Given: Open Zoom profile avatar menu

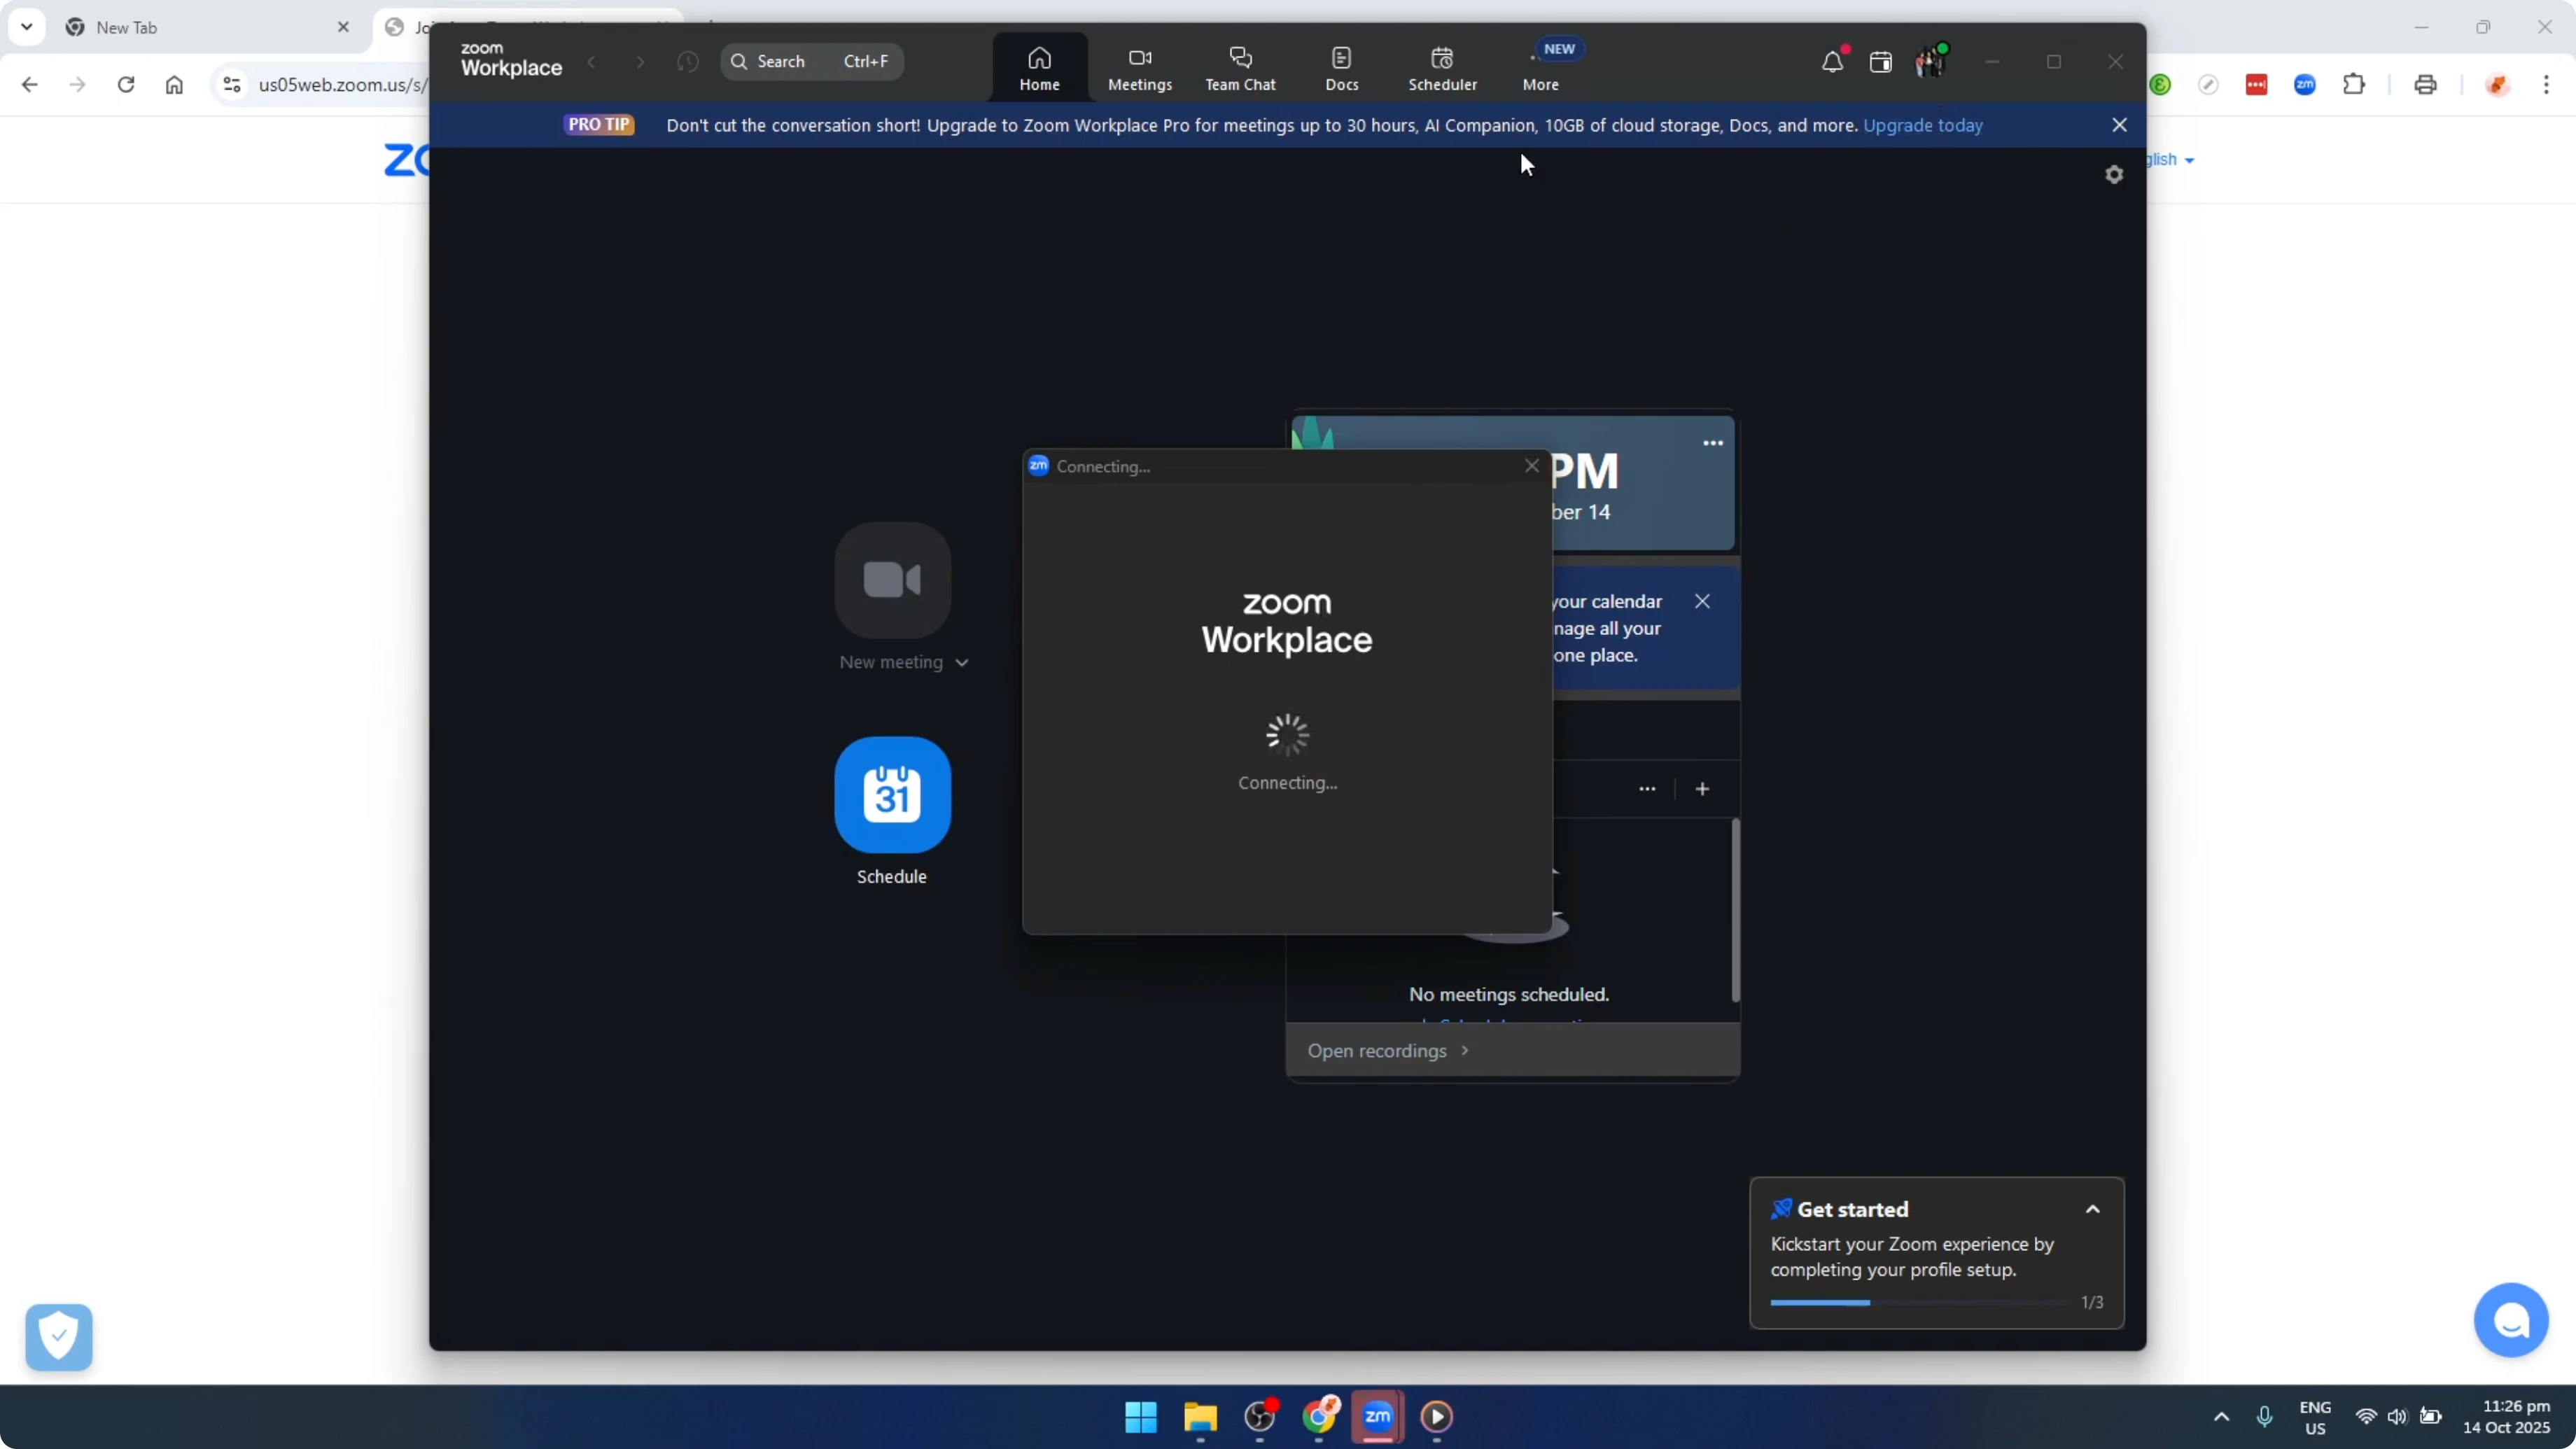Looking at the screenshot, I should (1931, 61).
